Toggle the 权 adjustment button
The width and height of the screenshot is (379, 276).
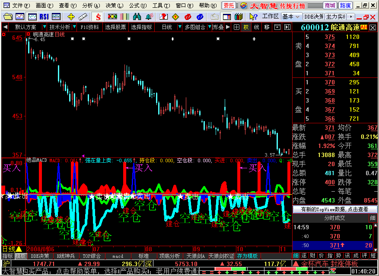point(246,27)
